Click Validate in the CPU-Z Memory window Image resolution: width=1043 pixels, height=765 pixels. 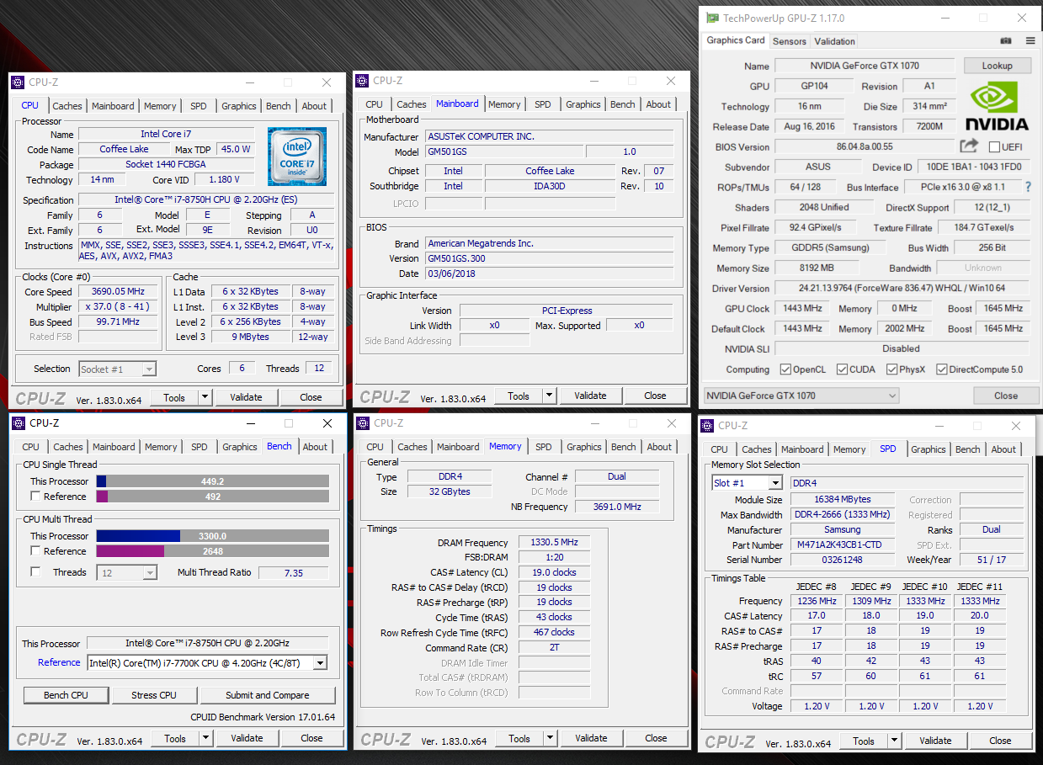tap(591, 738)
